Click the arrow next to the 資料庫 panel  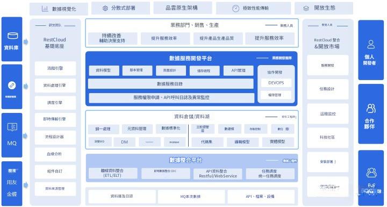tap(26, 42)
